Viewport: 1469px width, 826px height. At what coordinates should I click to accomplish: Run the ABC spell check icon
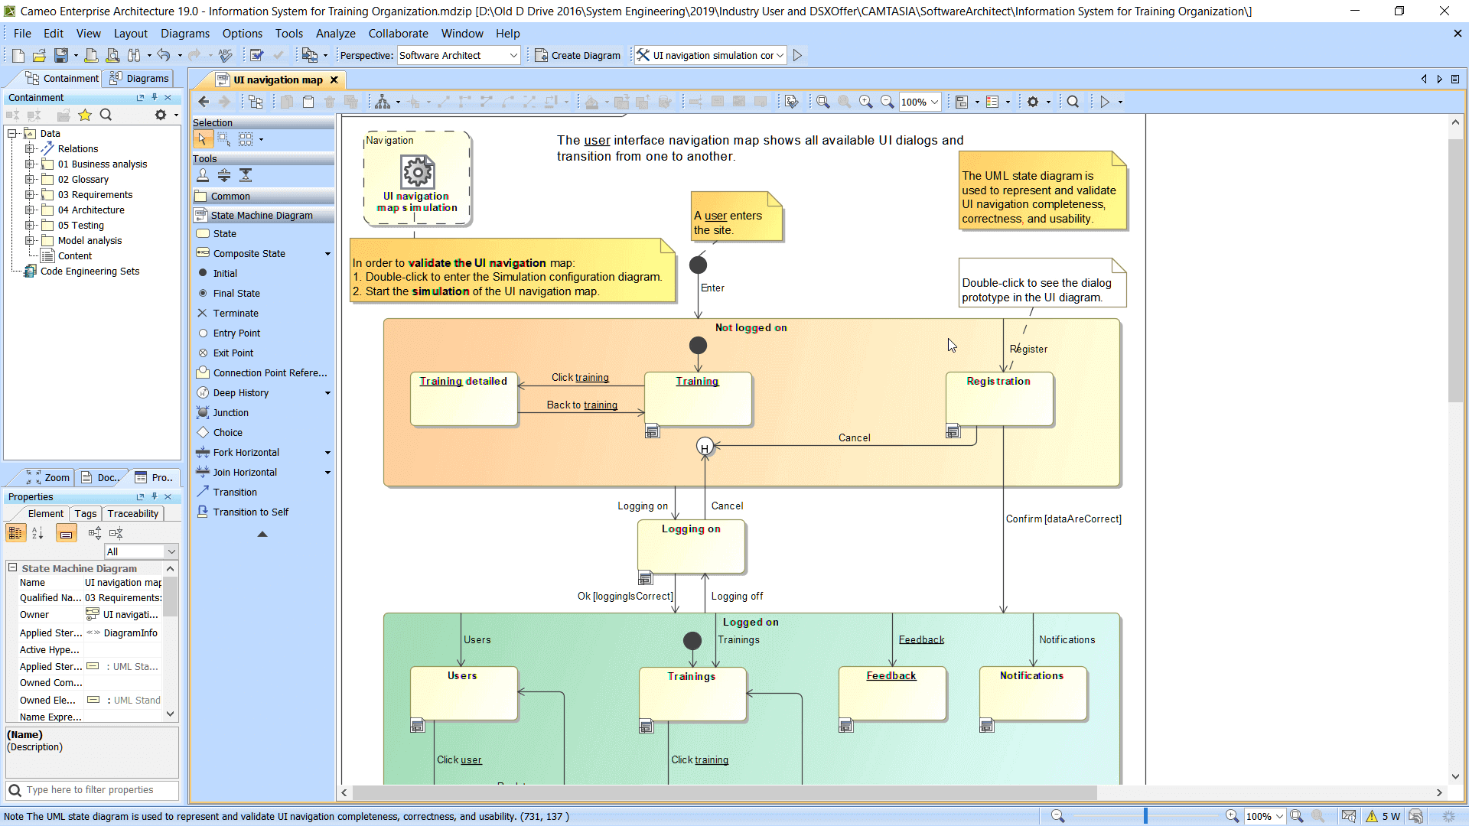point(225,55)
